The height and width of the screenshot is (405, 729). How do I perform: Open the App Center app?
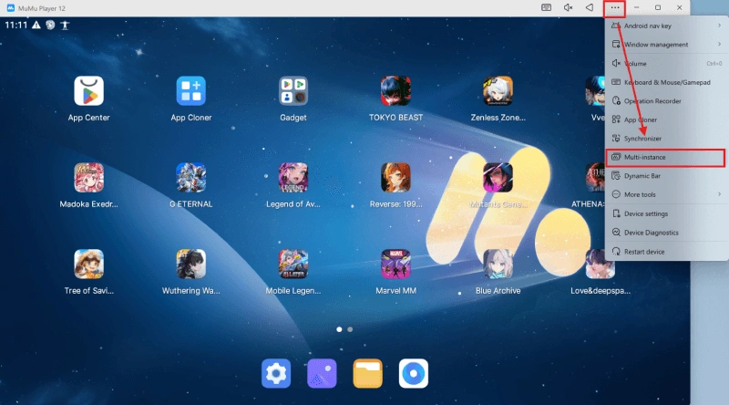tap(88, 91)
